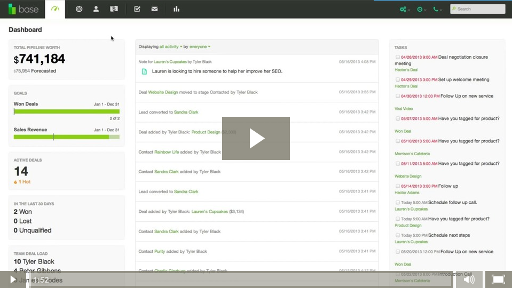512x288 pixels.
Task: Open the reports bar chart icon
Action: pyautogui.click(x=176, y=9)
